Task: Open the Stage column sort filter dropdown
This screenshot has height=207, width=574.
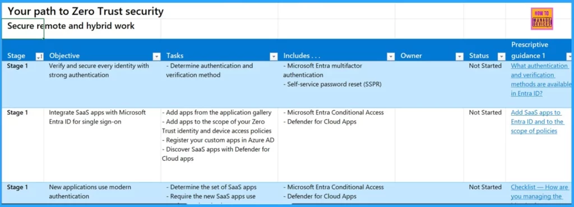Action: (x=39, y=56)
